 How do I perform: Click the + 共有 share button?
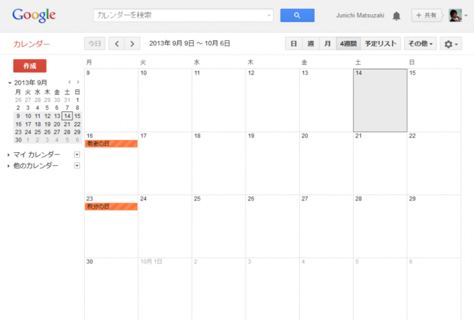(427, 15)
